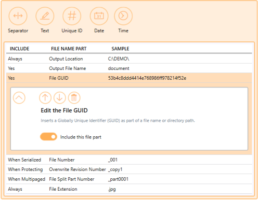Viewport: 258px width, 200px height.
Task: Move the File GUID part up
Action: tap(45, 98)
